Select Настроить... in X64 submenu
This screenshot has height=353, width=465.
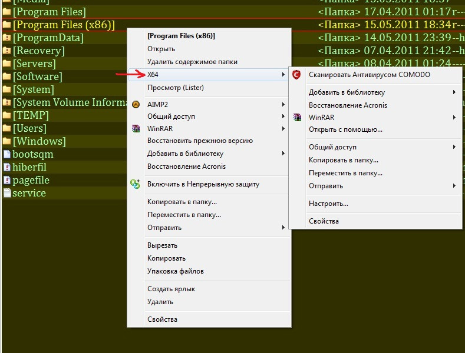tap(328, 204)
